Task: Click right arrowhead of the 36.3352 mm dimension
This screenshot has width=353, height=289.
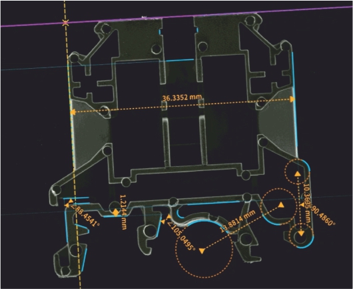Action: coord(292,99)
